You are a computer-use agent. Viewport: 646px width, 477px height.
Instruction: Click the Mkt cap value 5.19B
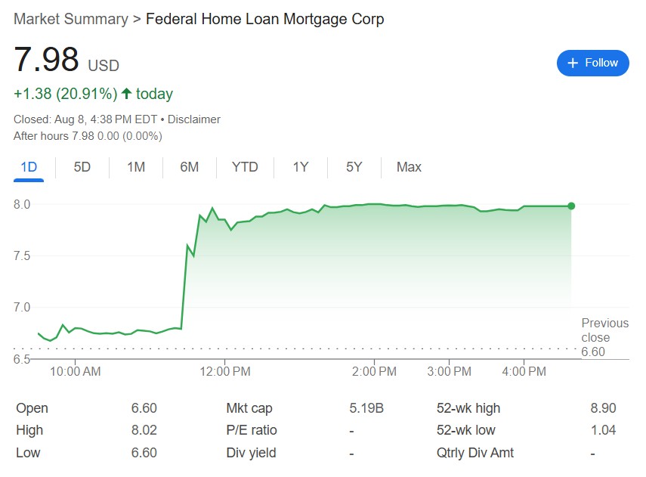pyautogui.click(x=366, y=408)
